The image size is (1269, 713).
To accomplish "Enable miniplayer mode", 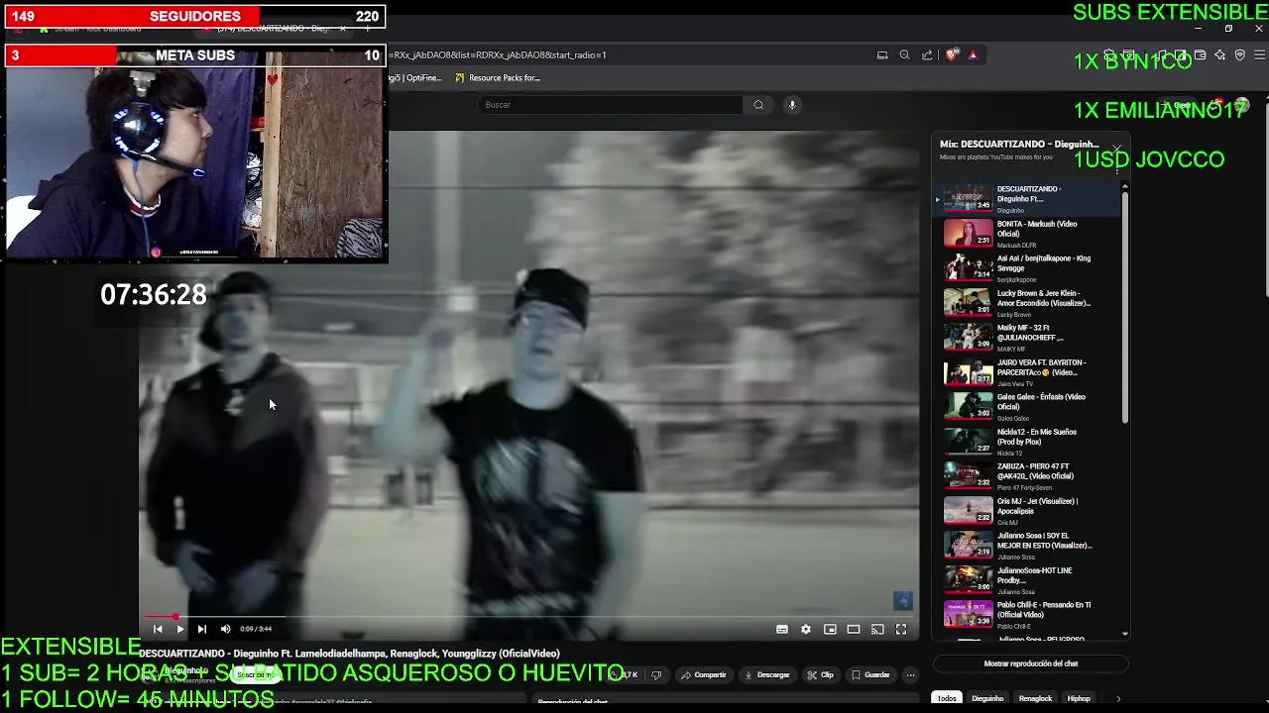I will (x=830, y=629).
